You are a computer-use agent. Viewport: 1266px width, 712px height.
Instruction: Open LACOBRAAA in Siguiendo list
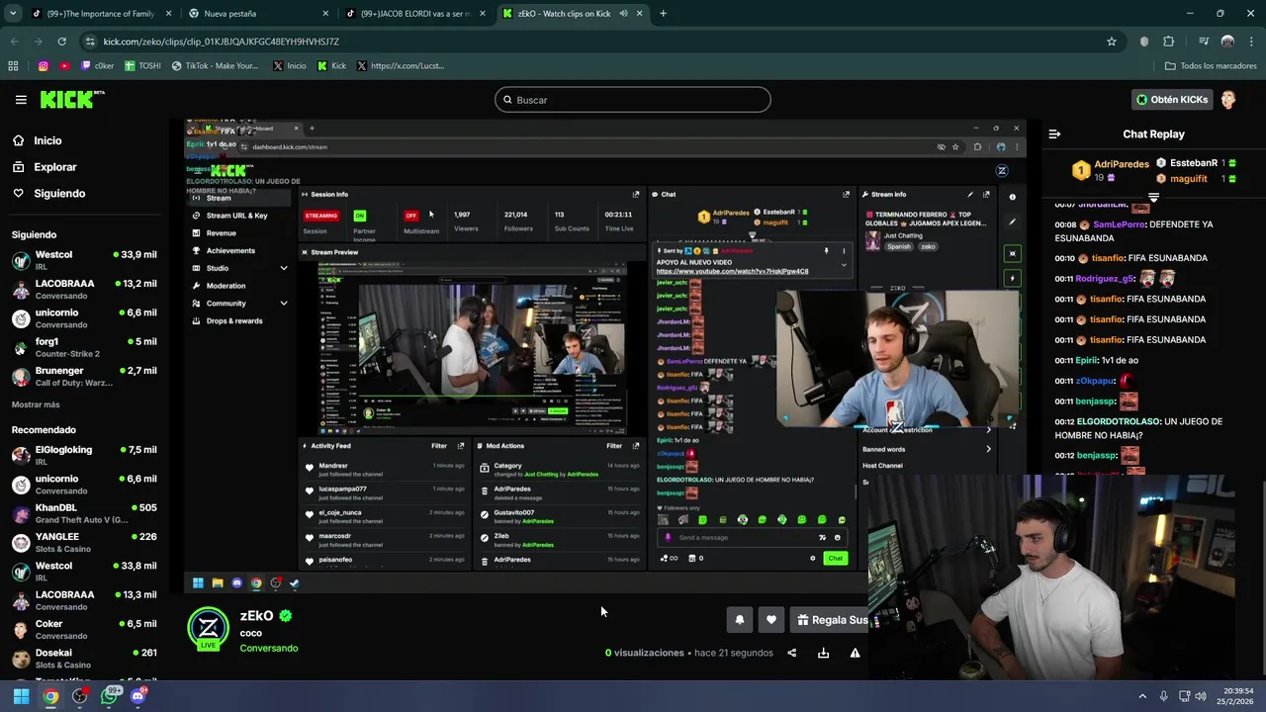pos(83,290)
